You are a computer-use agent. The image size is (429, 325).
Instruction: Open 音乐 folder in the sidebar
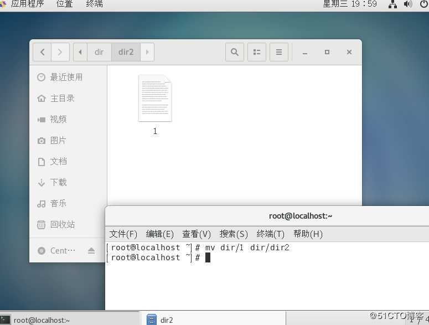tap(68, 204)
